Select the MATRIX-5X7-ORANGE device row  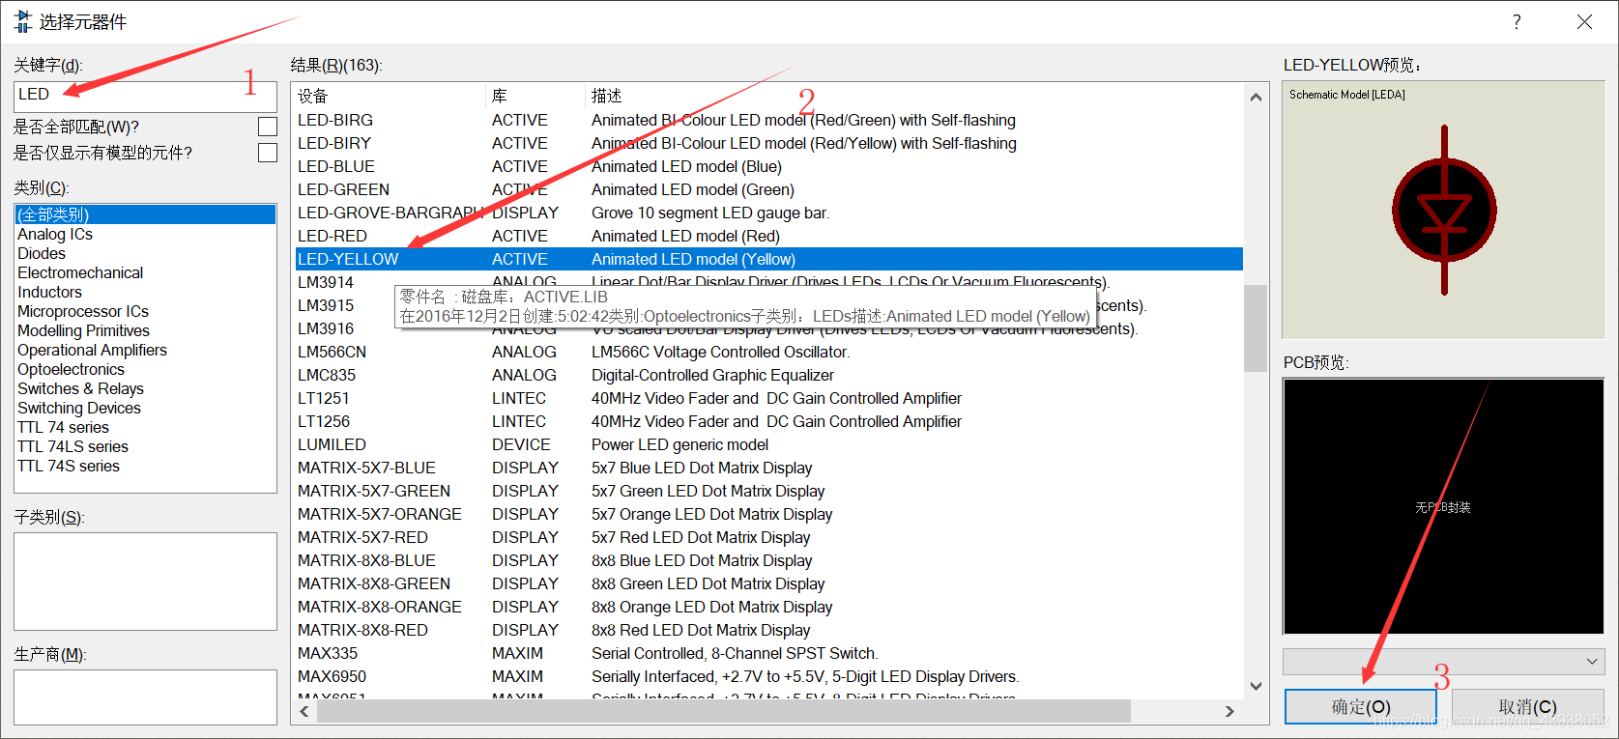pos(768,514)
